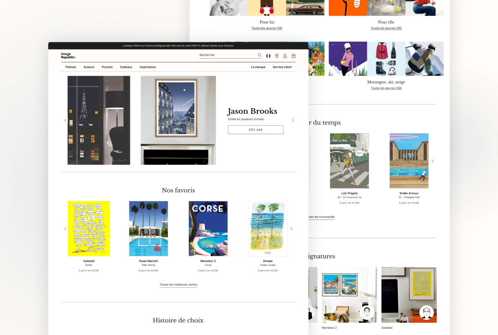Click the 25 - Pineapple Feel title

point(409,197)
